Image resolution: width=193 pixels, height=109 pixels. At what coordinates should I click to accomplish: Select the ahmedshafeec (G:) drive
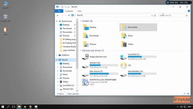click(x=138, y=74)
